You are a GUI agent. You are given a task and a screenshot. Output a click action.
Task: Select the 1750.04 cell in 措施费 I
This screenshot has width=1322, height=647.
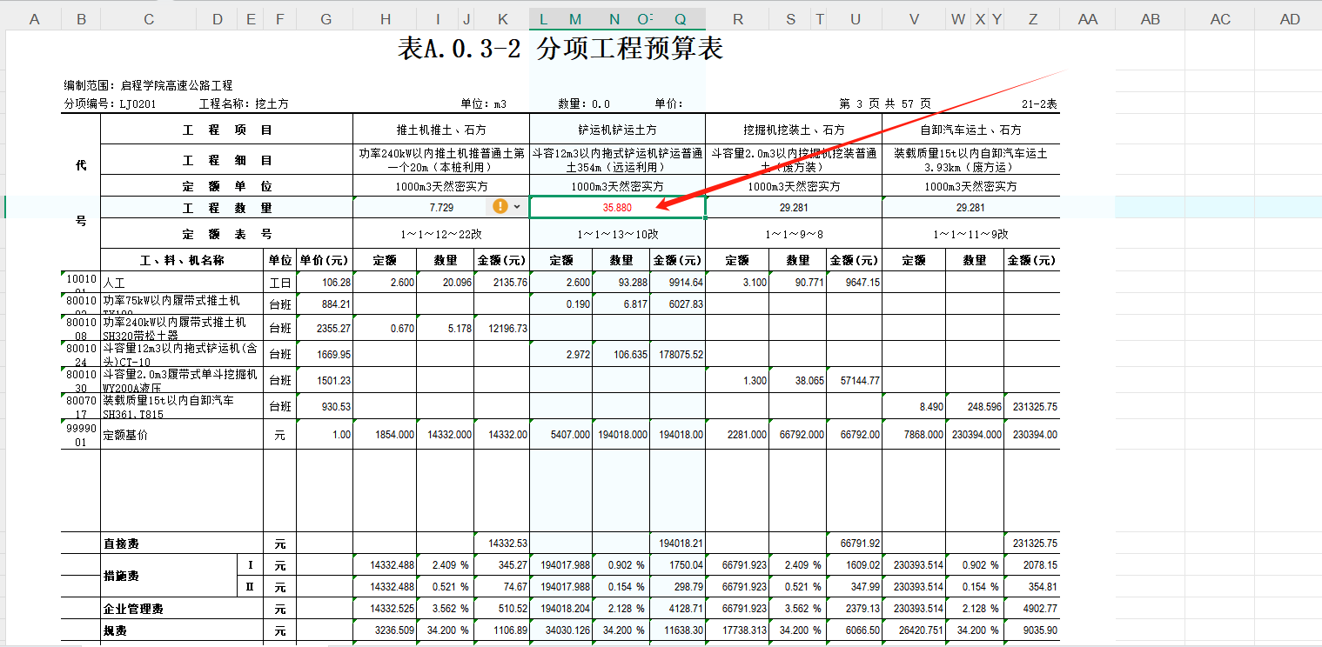point(677,565)
